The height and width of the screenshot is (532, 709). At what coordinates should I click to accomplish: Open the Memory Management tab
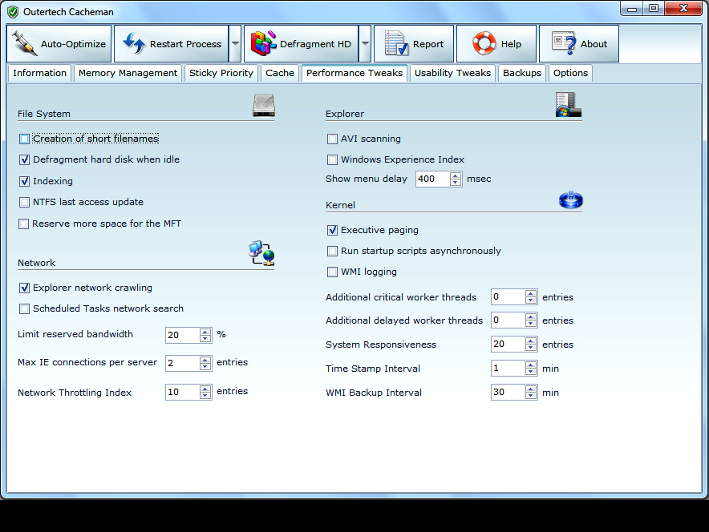[128, 73]
